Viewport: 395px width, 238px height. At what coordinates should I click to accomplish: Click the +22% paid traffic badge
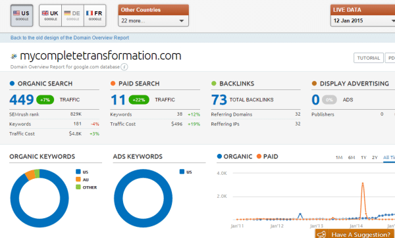click(x=139, y=100)
